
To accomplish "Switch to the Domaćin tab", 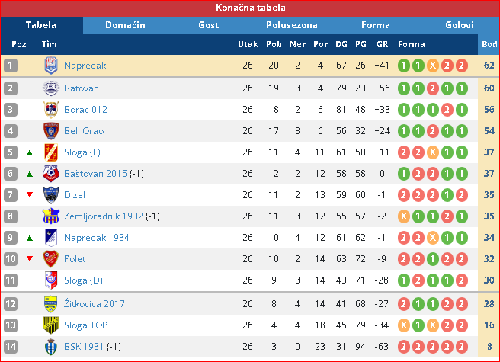I will [x=125, y=25].
